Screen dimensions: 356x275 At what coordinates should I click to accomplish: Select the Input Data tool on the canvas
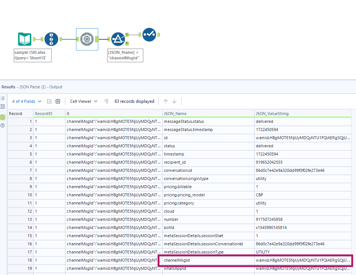24,39
